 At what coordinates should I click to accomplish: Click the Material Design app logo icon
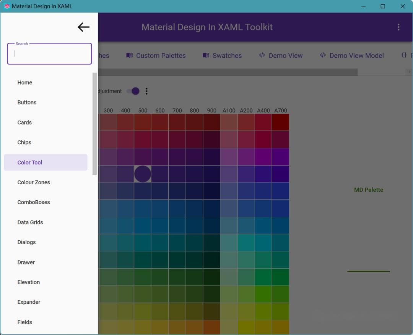pyautogui.click(x=7, y=6)
